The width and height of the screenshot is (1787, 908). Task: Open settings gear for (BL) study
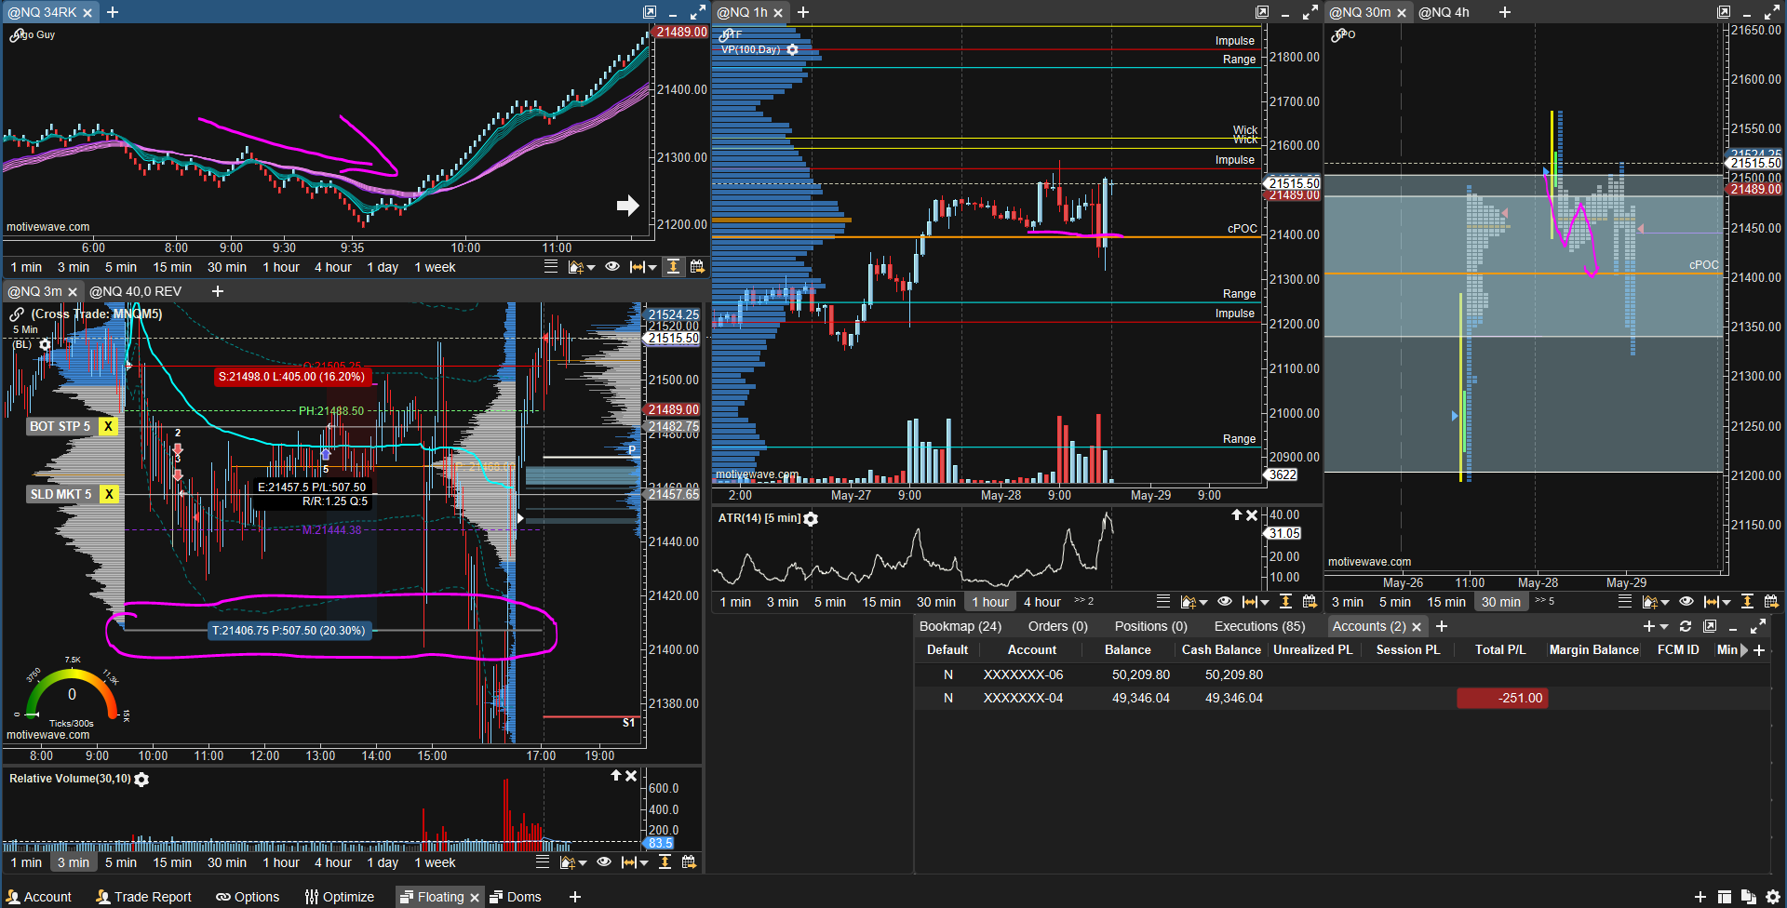pos(45,344)
